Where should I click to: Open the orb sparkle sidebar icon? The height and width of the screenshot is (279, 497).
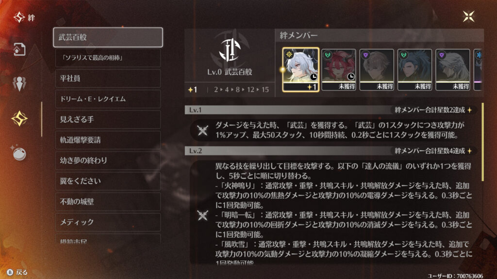coord(19,153)
